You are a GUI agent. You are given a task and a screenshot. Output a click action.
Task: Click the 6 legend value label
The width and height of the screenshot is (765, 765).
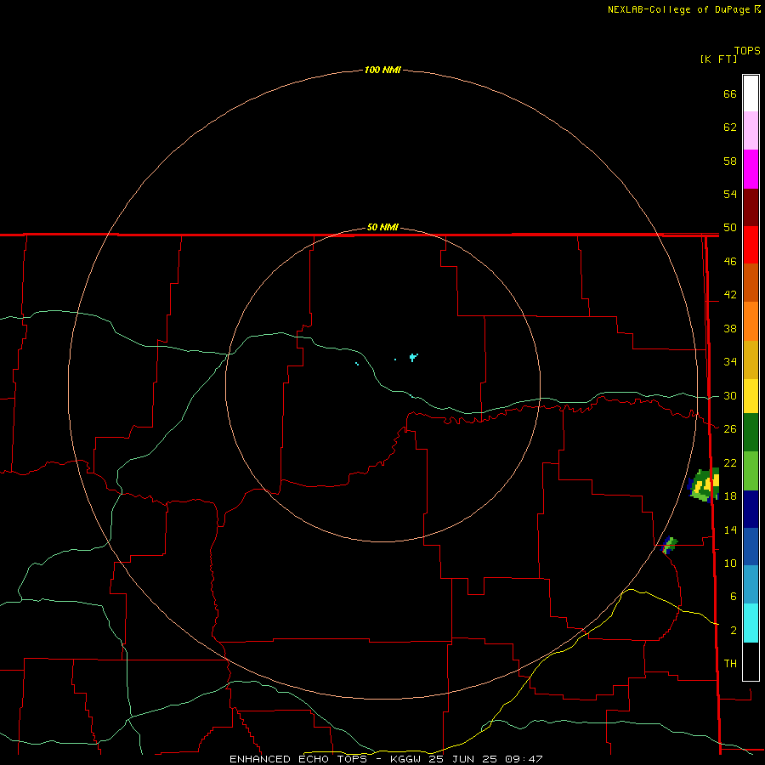pos(733,596)
